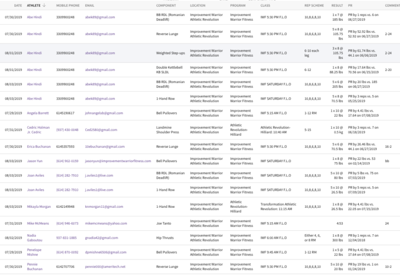Select rep scheme Either 4, 6, or 8 RM
This screenshot has width=400, height=276.
coord(313,238)
